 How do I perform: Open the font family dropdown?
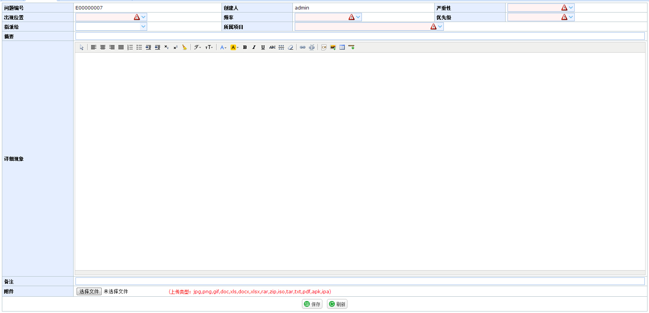pos(198,47)
